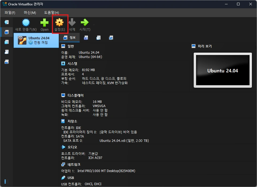Screen dimensions: 257x187
Task: Open VM settings with the 설정(S) gear
Action: [60, 25]
